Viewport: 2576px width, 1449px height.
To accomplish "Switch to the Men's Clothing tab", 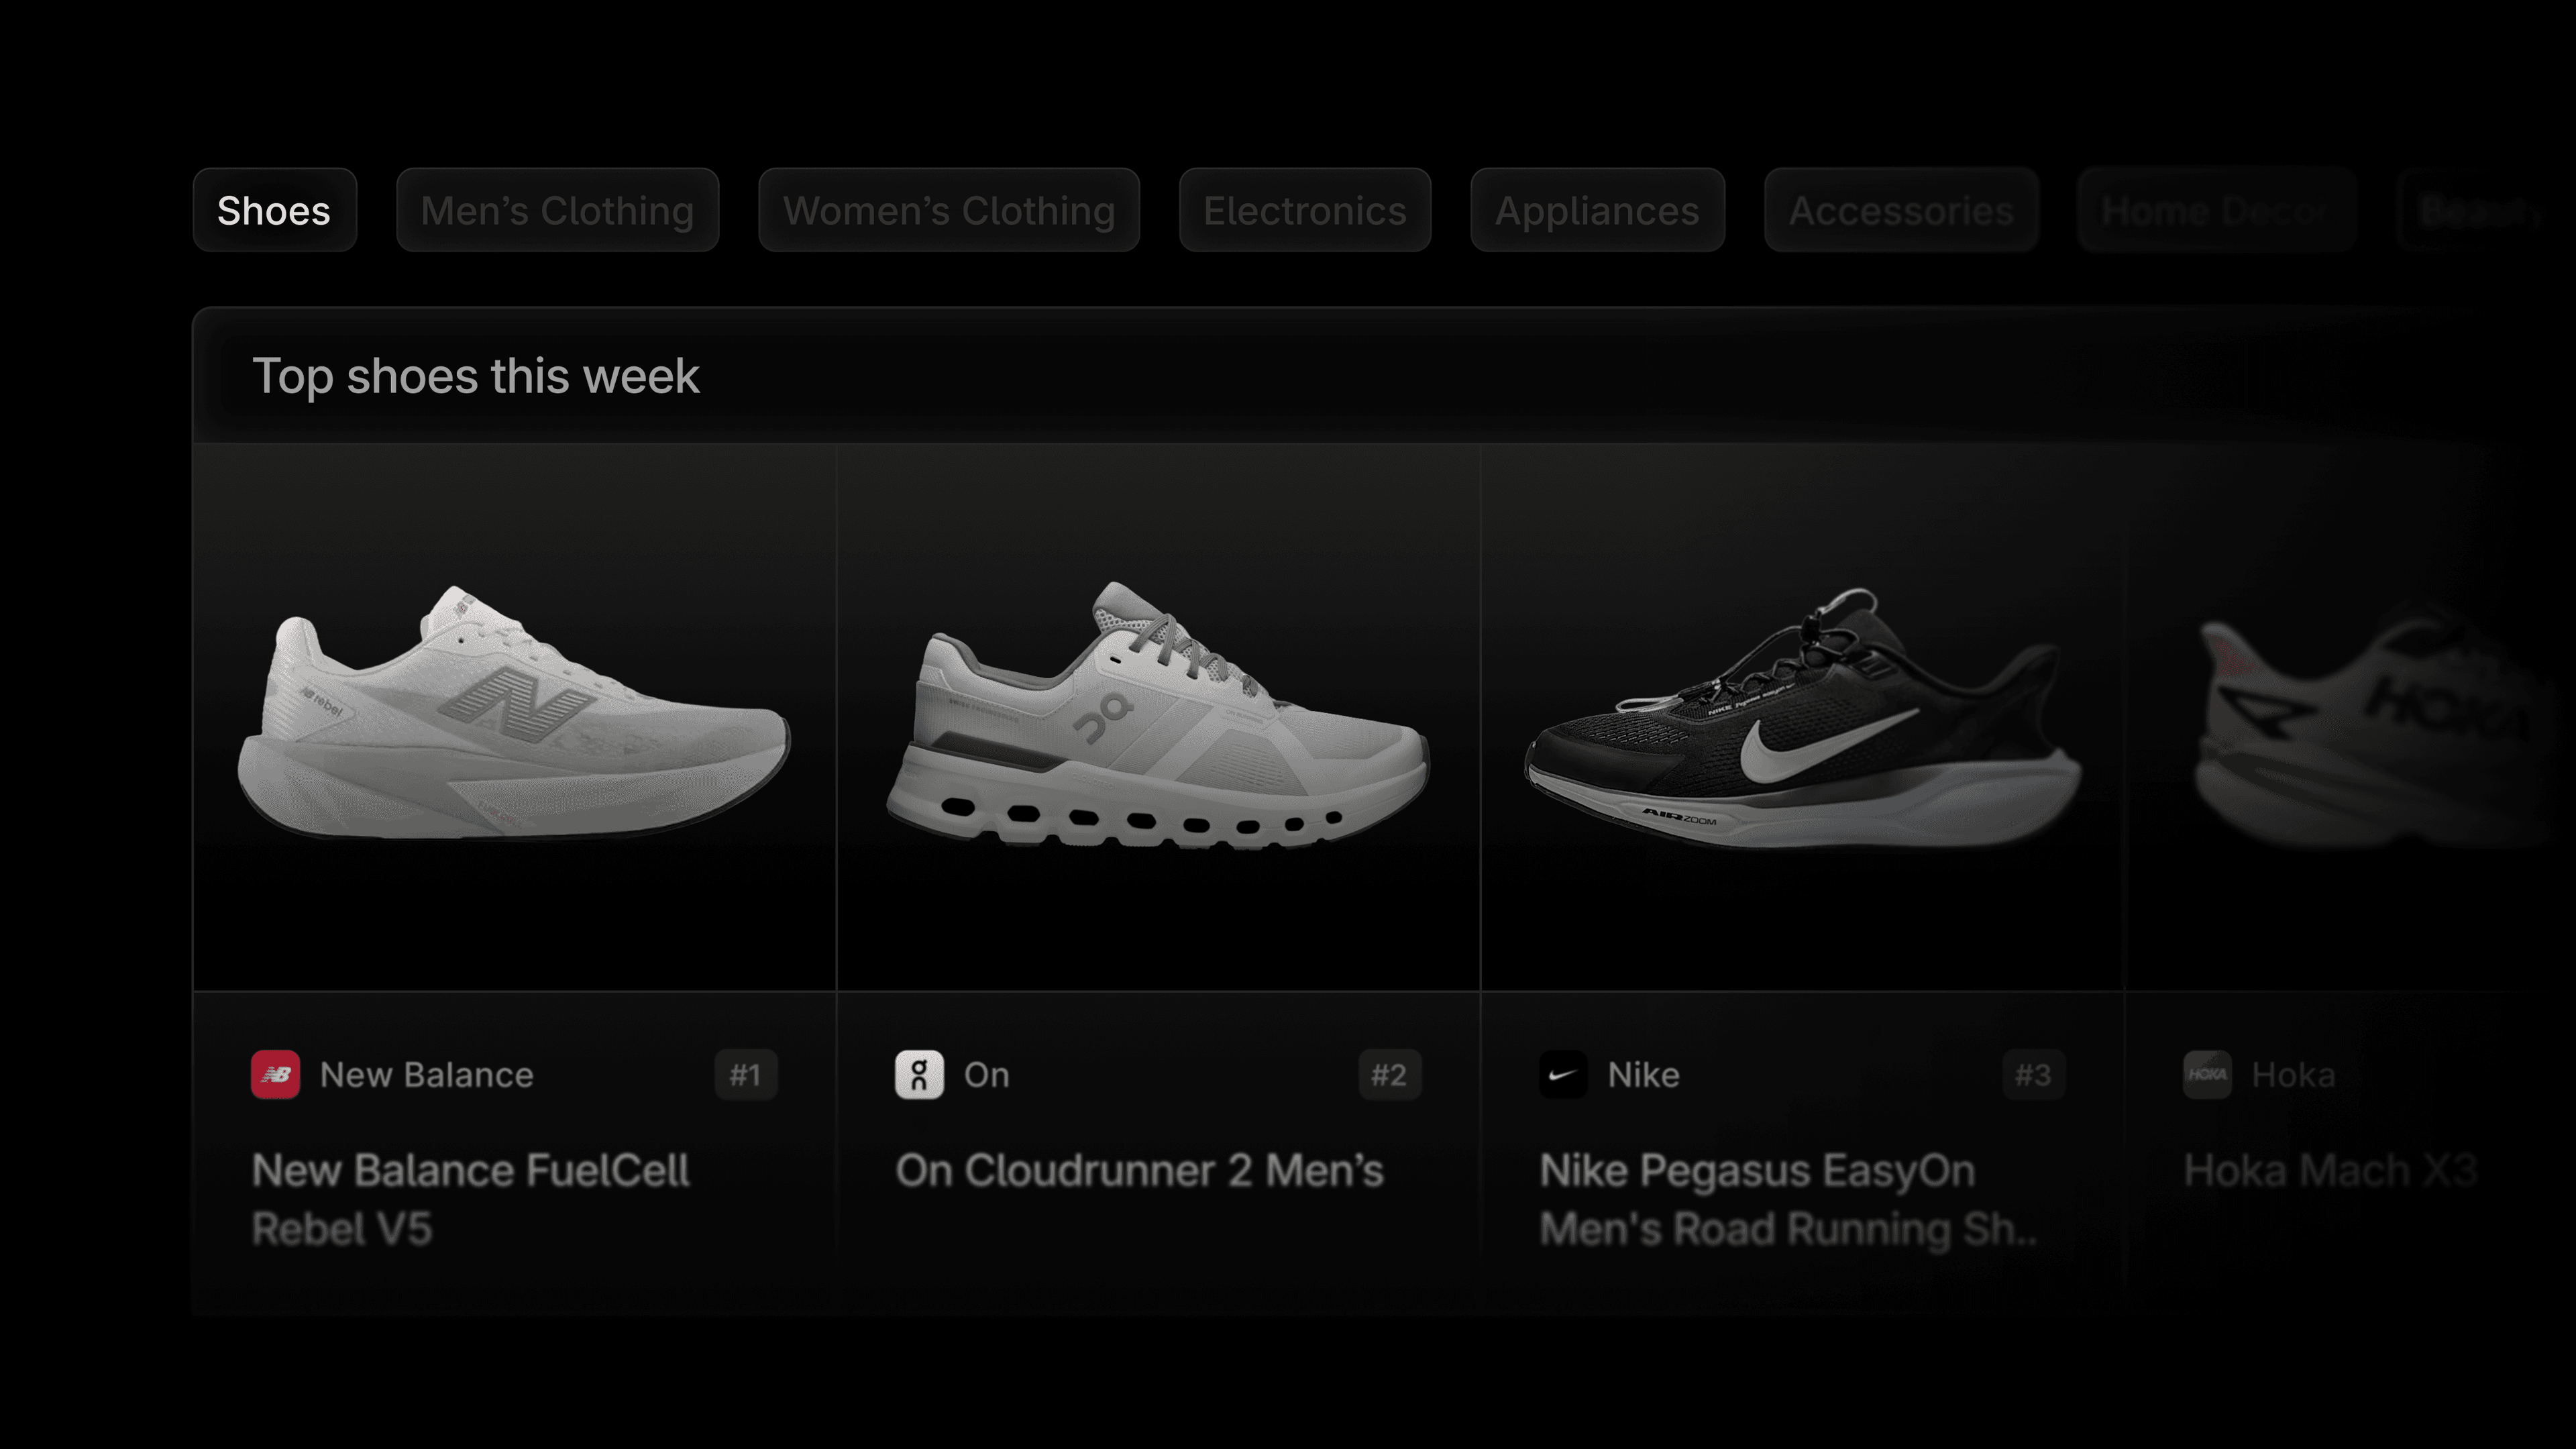I will point(557,210).
